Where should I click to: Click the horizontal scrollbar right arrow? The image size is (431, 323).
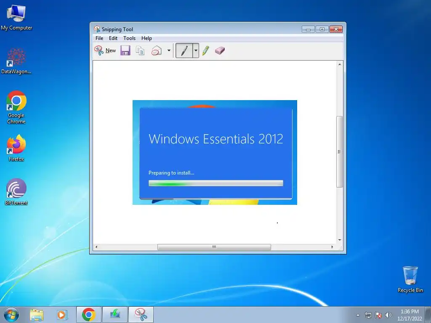(333, 247)
